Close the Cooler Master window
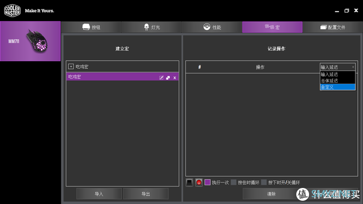Viewport: 363px width, 204px height. pyautogui.click(x=356, y=11)
